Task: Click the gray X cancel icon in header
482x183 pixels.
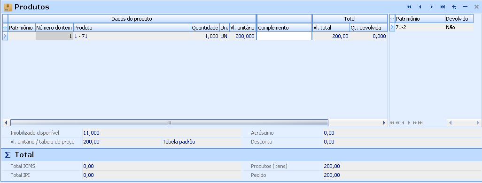Action: [476, 7]
